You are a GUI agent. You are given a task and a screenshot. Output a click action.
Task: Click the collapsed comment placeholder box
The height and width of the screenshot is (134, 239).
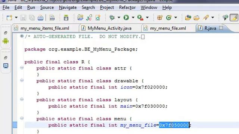143,37
